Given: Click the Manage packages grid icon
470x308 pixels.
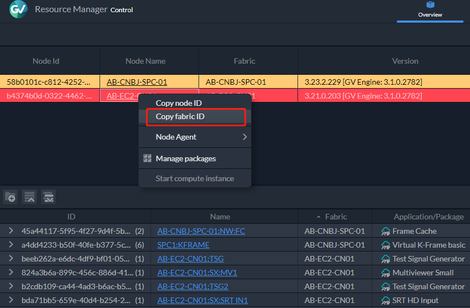Looking at the screenshot, I should click(147, 158).
